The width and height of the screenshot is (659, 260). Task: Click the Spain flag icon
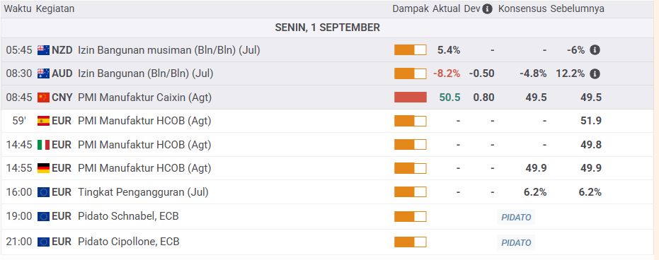tap(44, 122)
